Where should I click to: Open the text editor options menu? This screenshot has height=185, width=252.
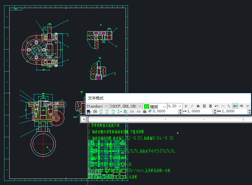pyautogui.click(x=248, y=106)
